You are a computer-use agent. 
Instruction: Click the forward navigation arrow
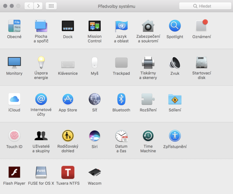(x=38, y=6)
